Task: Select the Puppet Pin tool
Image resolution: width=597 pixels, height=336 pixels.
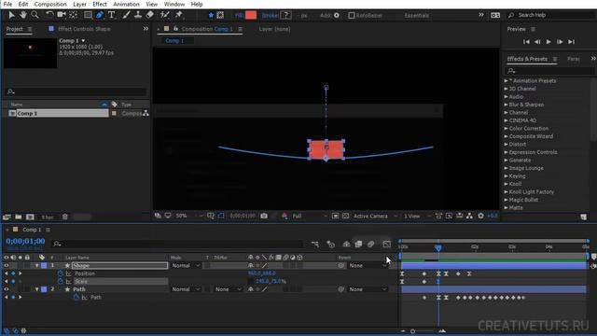Action: 178,15
